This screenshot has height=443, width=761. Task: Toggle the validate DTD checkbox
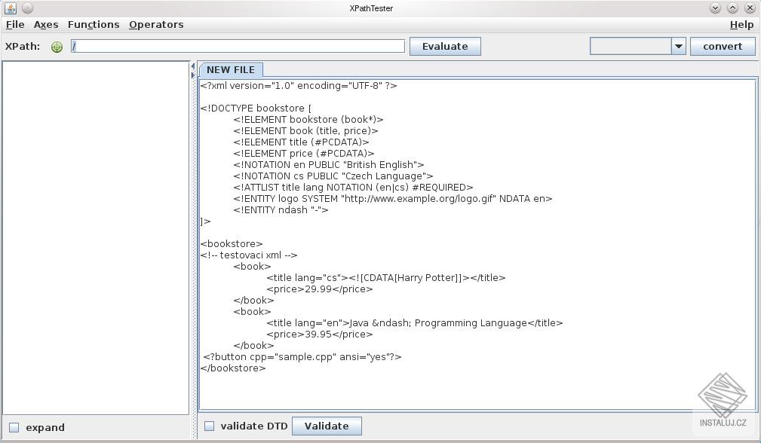coord(209,426)
